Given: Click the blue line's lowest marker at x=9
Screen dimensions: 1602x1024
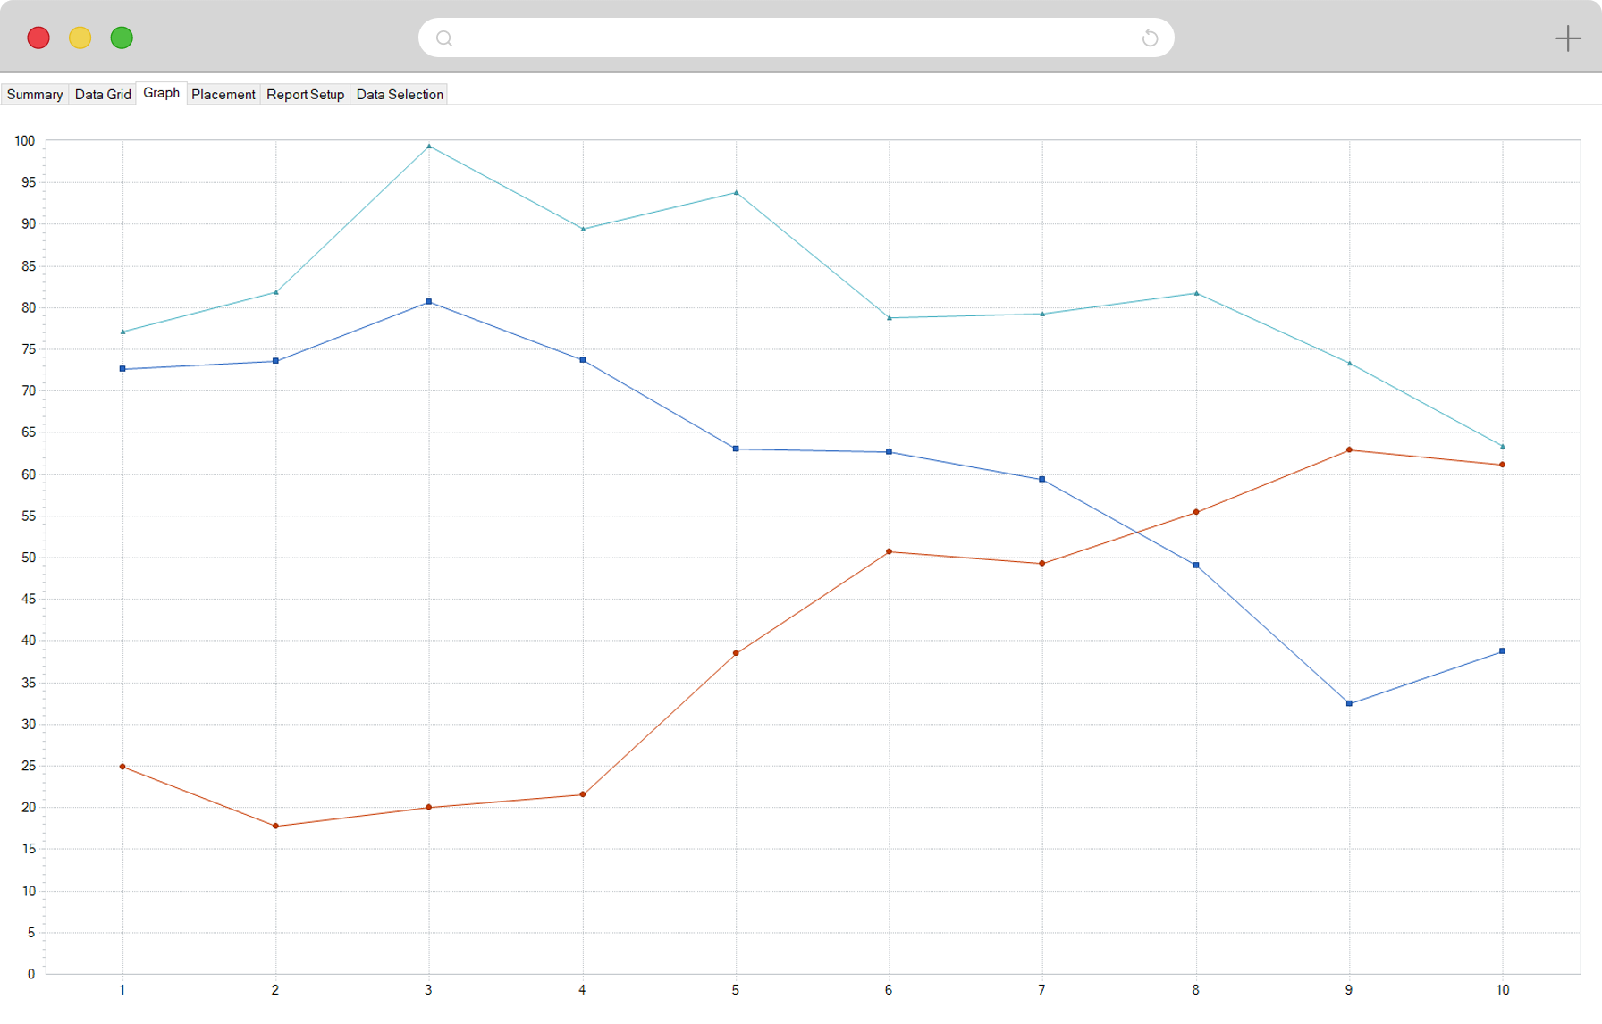Looking at the screenshot, I should coord(1349,703).
